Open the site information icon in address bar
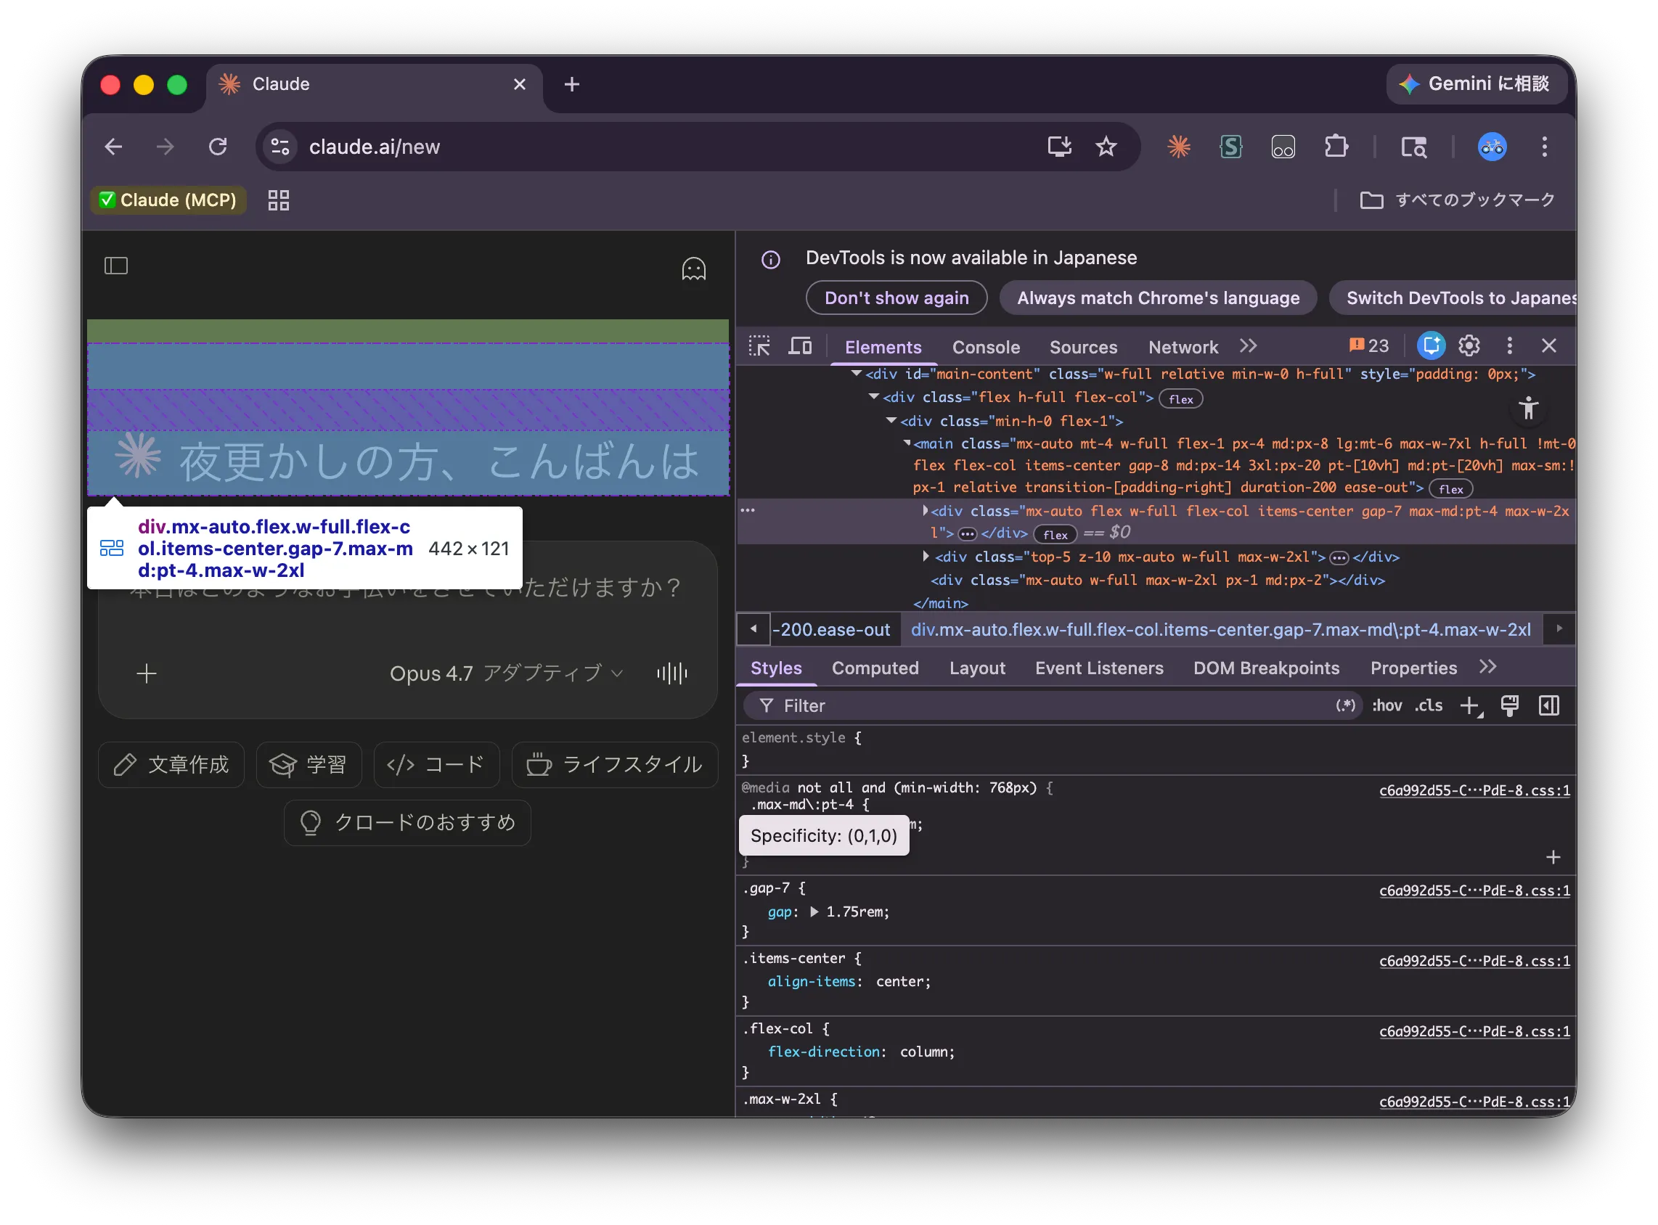The width and height of the screenshot is (1658, 1225). [x=279, y=147]
